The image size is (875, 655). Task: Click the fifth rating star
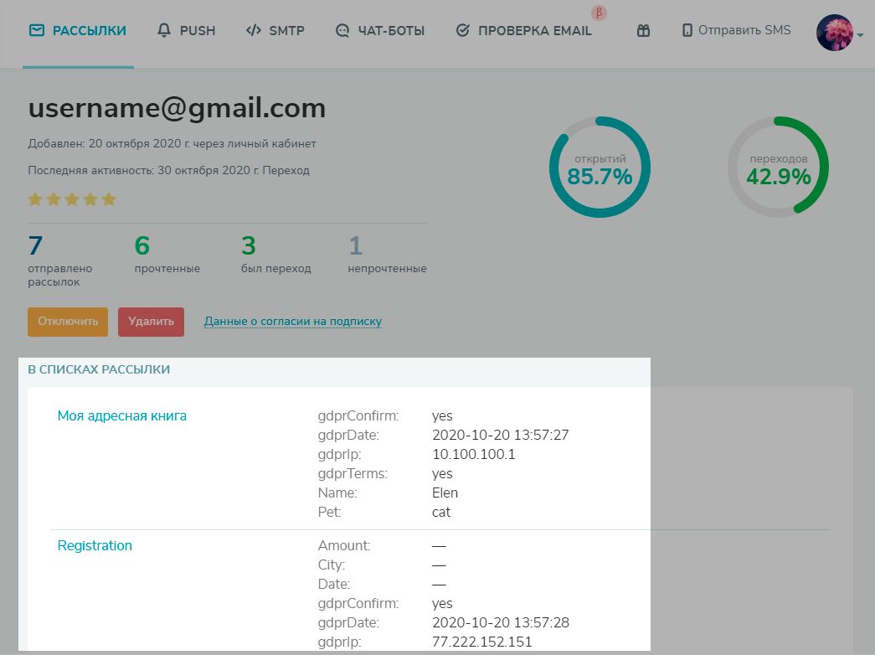[109, 199]
